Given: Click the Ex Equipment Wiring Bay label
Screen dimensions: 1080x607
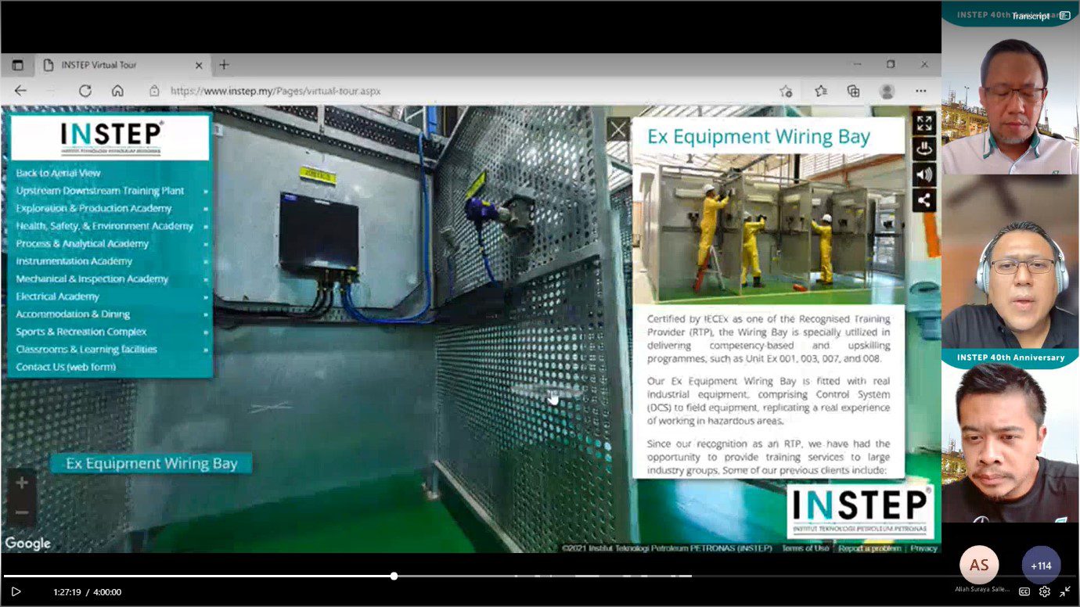Looking at the screenshot, I should (x=151, y=464).
